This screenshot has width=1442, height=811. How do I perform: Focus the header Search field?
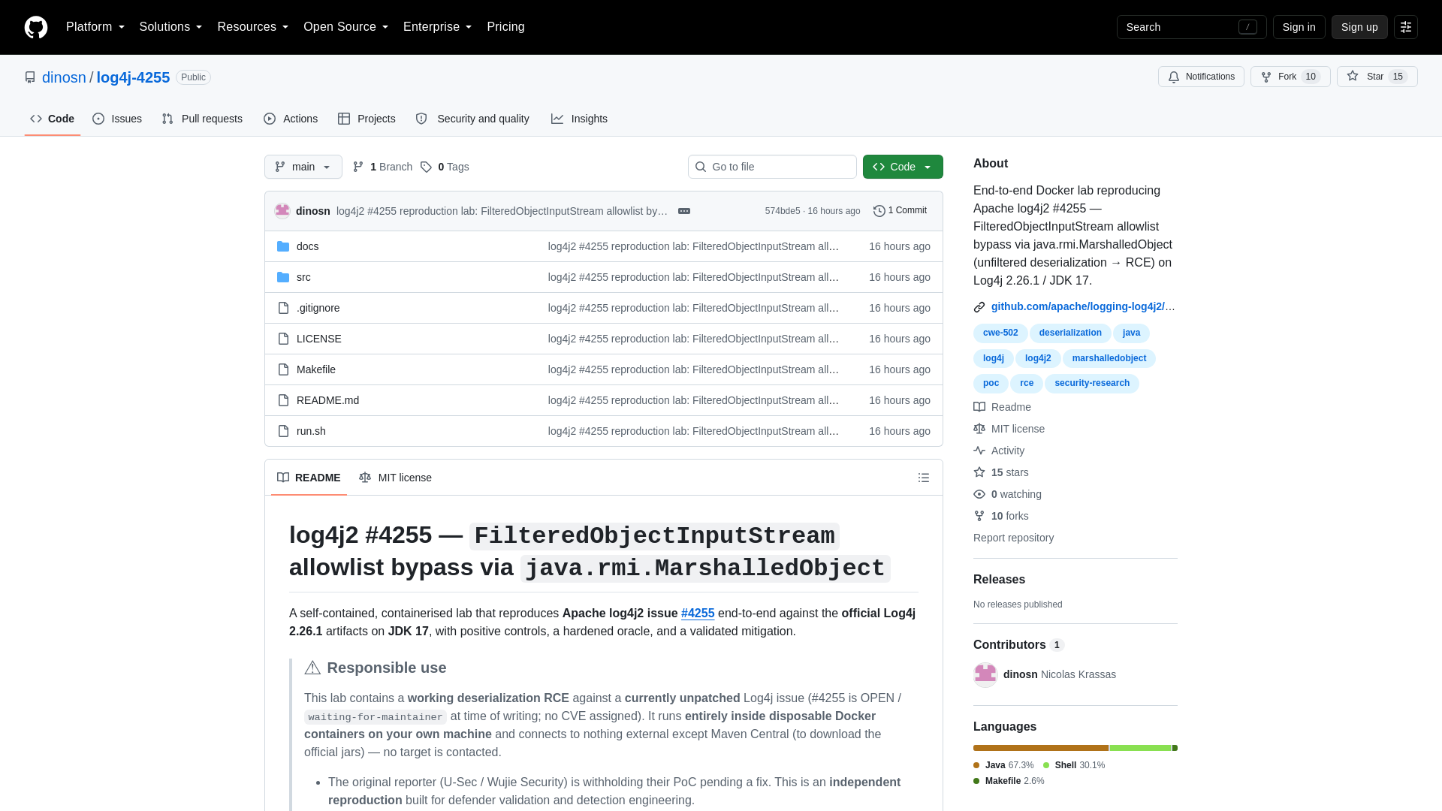click(x=1191, y=27)
